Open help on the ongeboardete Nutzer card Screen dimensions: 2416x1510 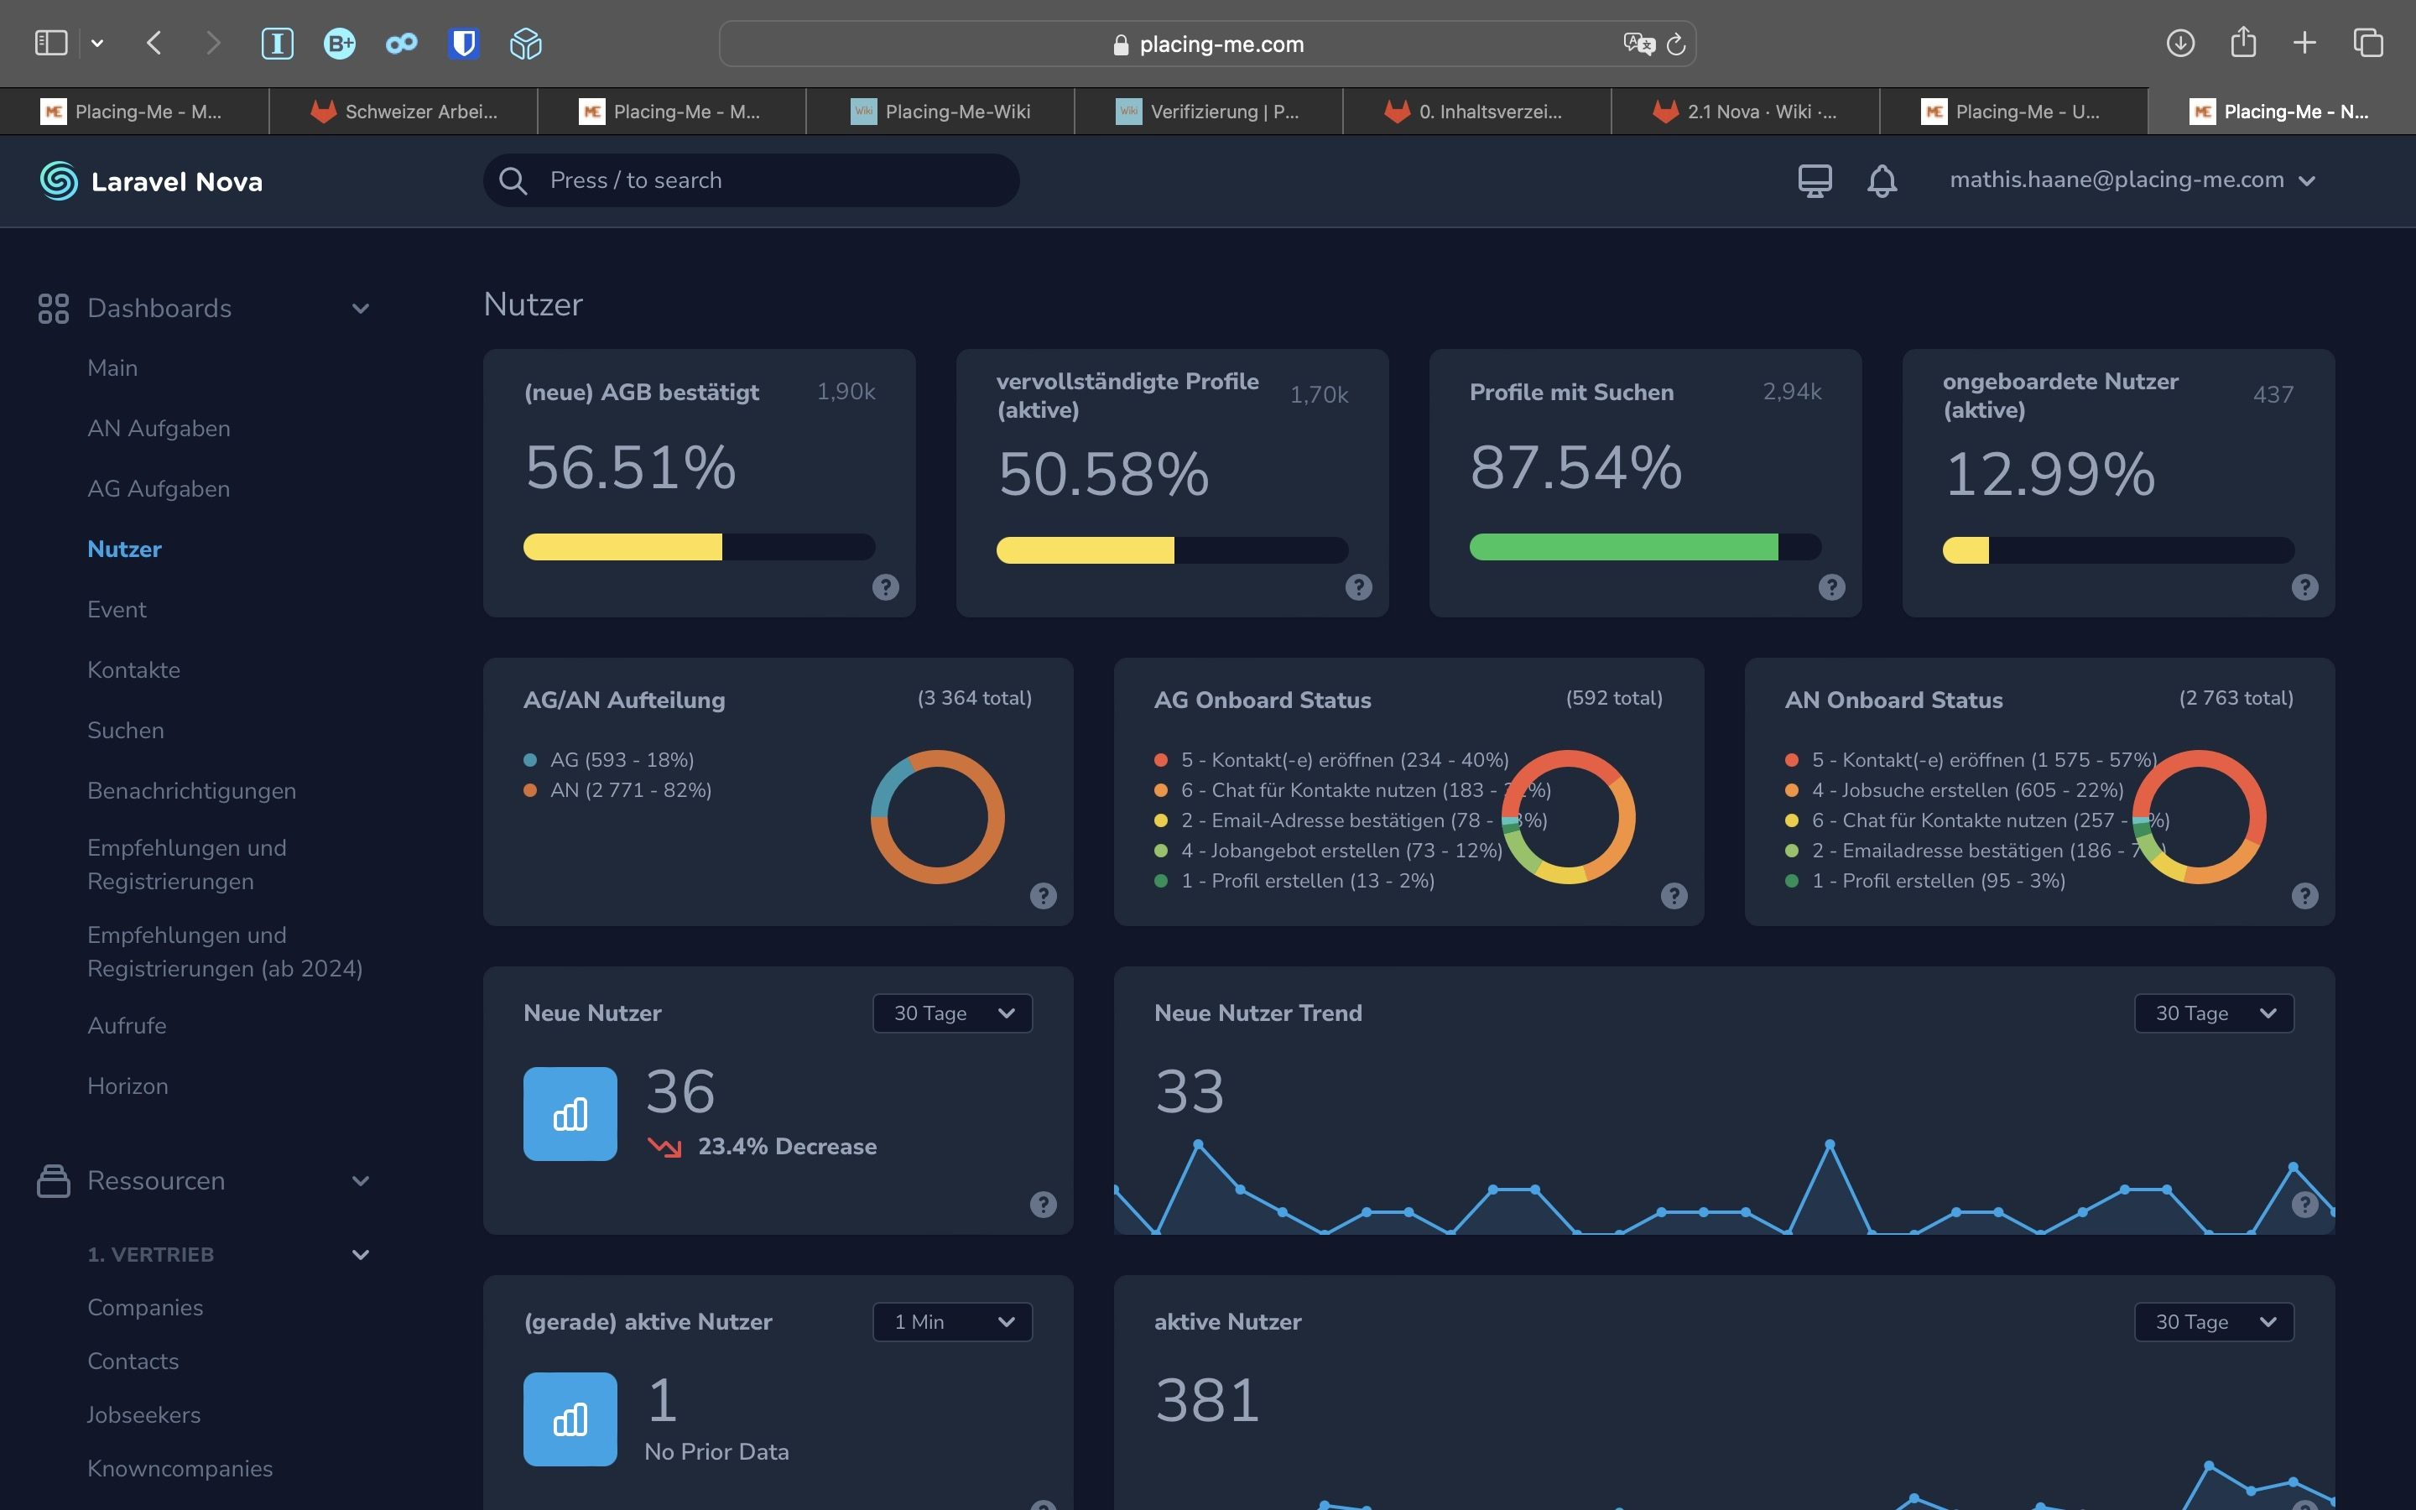[2306, 587]
